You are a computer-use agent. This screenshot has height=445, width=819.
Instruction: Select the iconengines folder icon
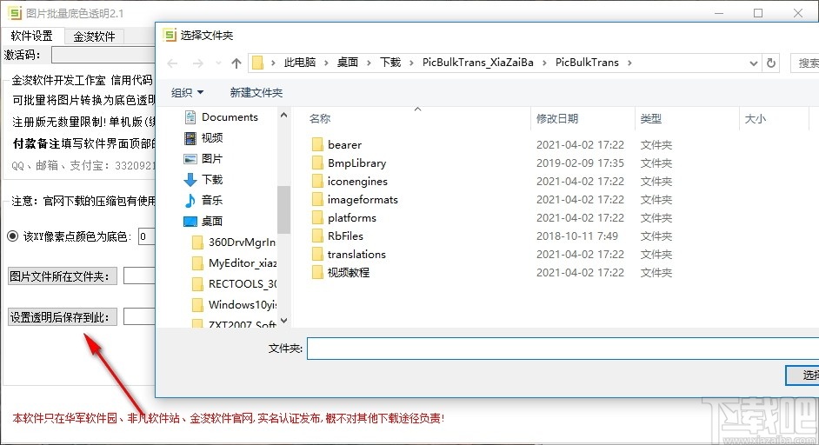317,182
